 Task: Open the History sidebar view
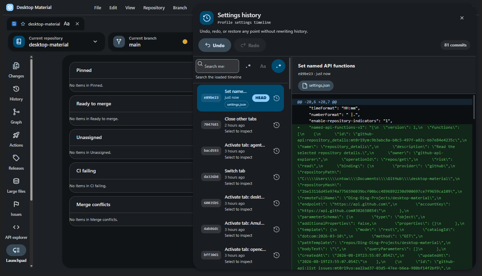click(x=16, y=93)
